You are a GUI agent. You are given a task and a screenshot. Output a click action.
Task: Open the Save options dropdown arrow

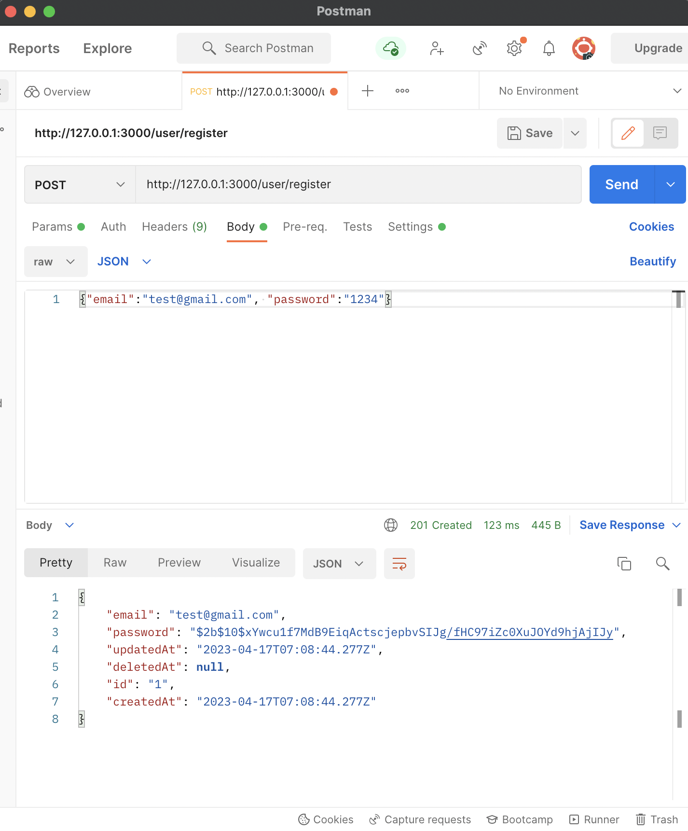(575, 133)
